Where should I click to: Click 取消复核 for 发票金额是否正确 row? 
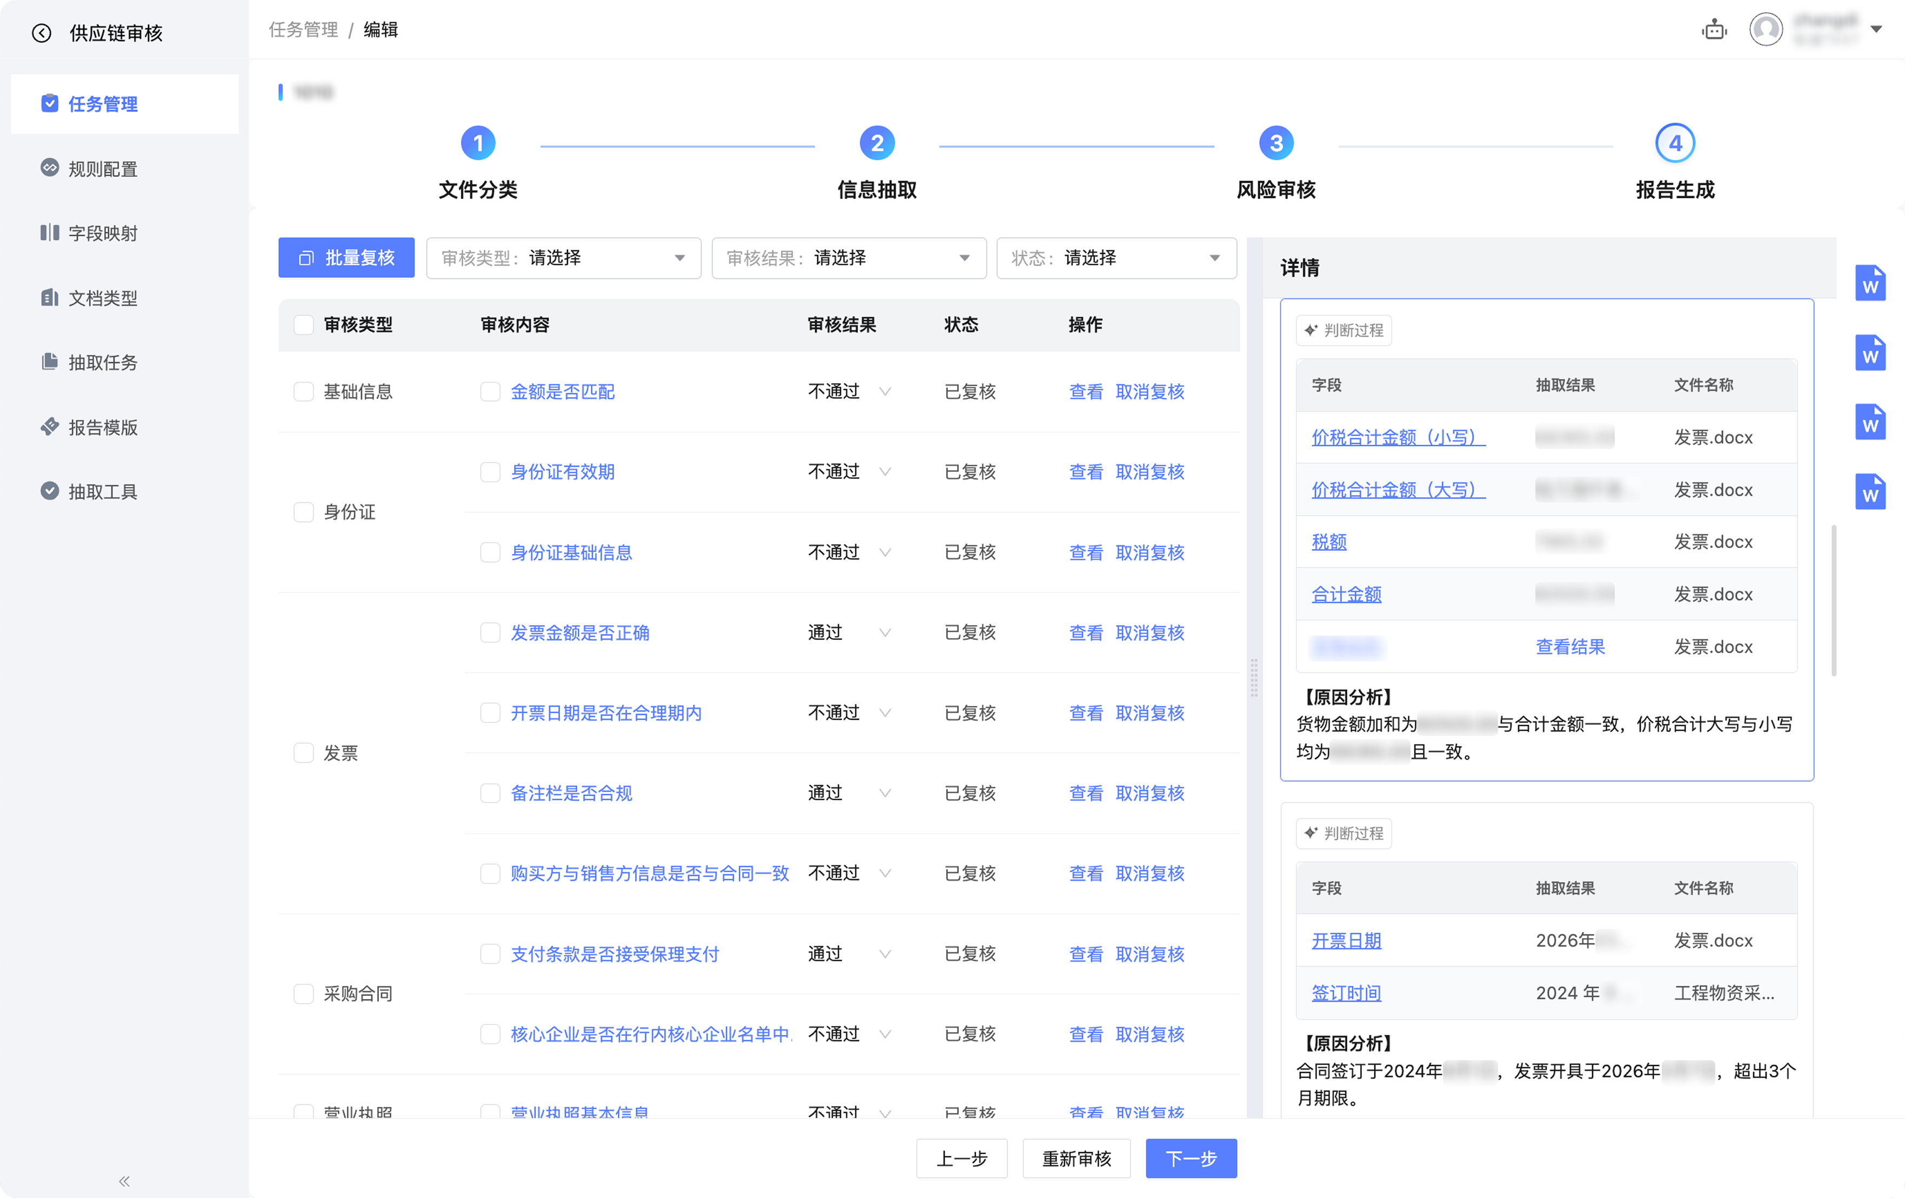(1149, 632)
